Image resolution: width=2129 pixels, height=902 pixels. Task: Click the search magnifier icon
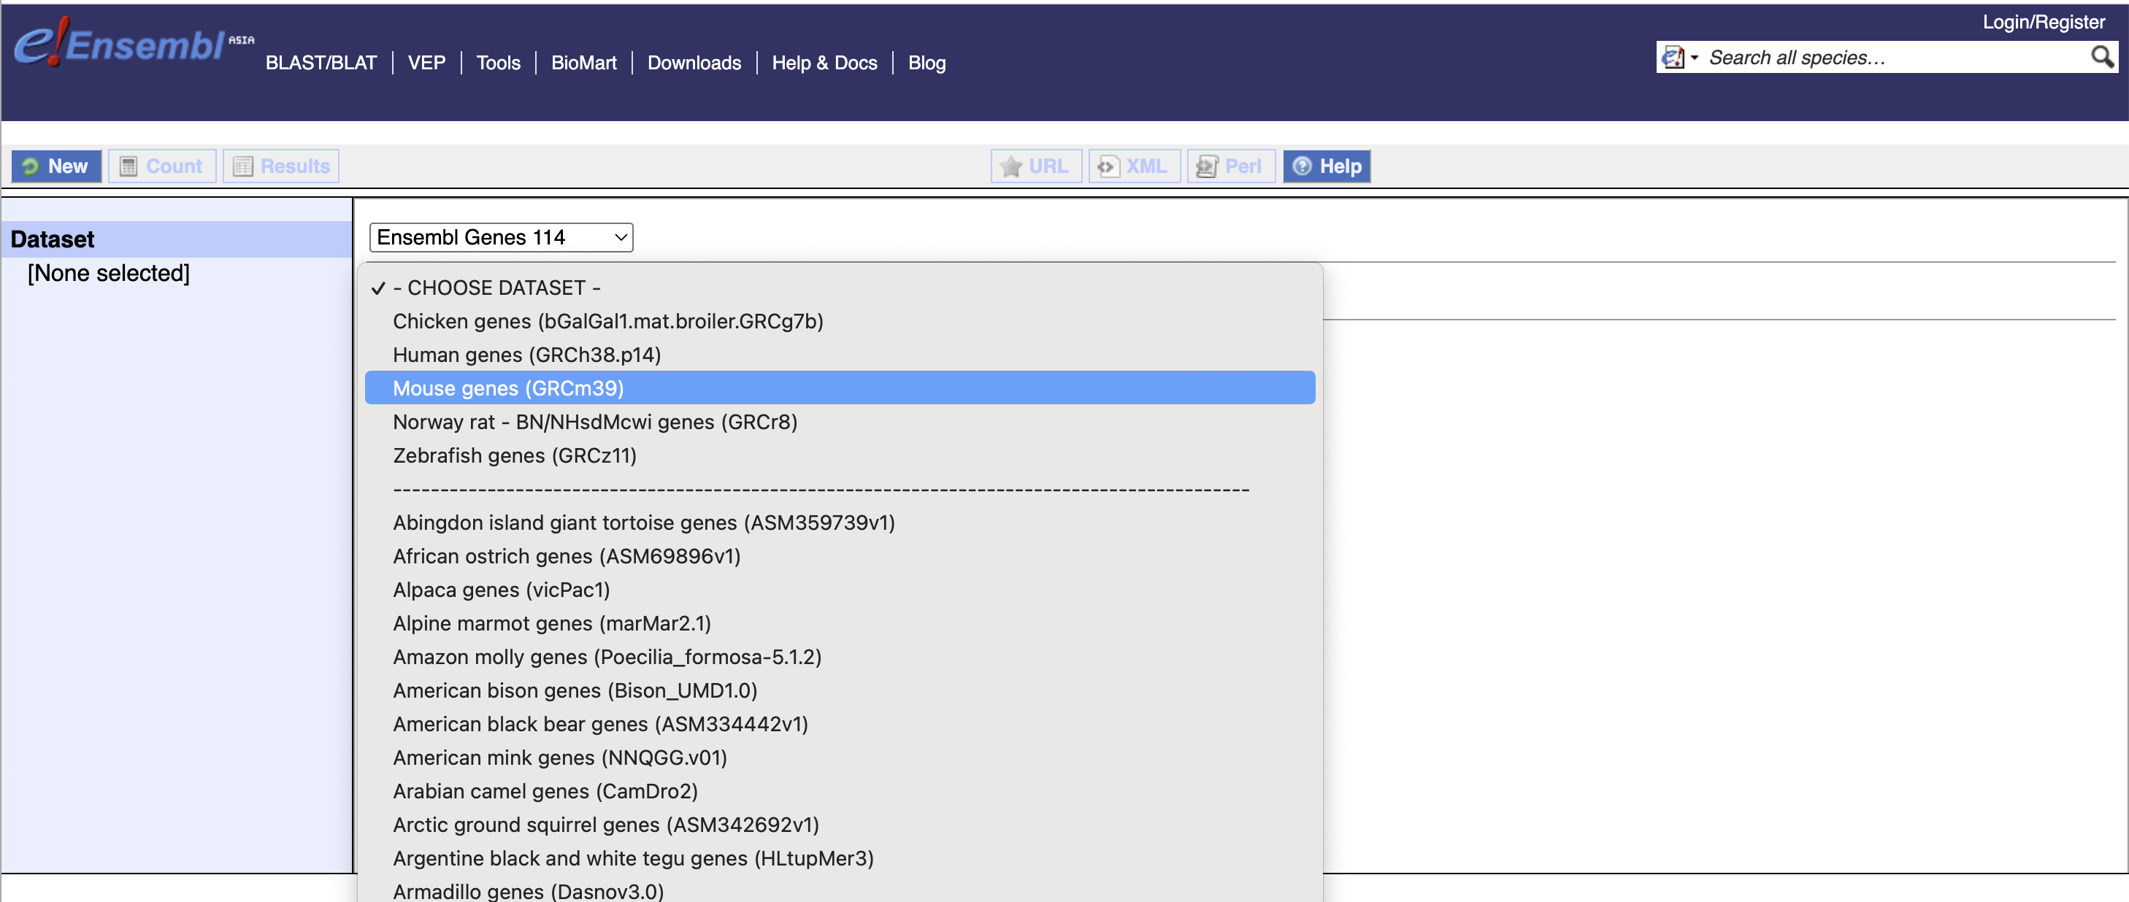point(2102,57)
